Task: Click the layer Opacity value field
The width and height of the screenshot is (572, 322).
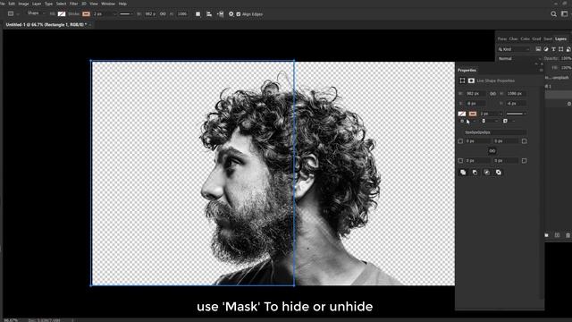Action: coord(566,58)
